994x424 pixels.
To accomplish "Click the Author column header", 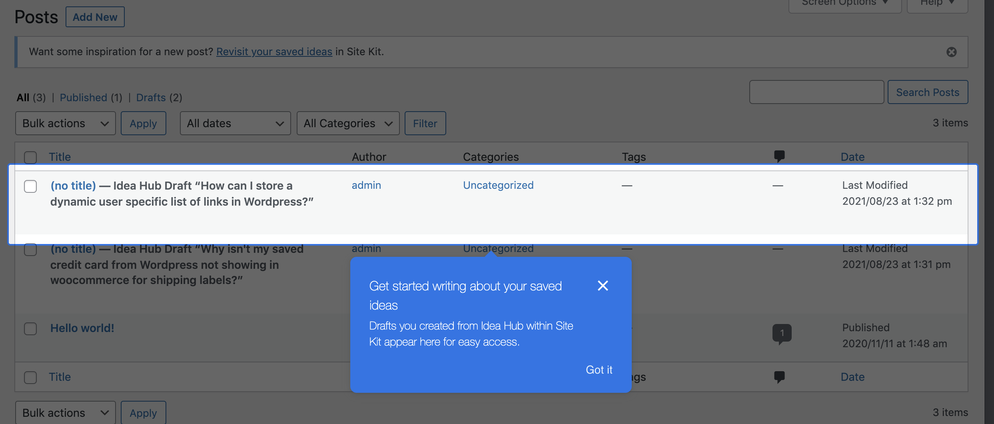I will 369,157.
